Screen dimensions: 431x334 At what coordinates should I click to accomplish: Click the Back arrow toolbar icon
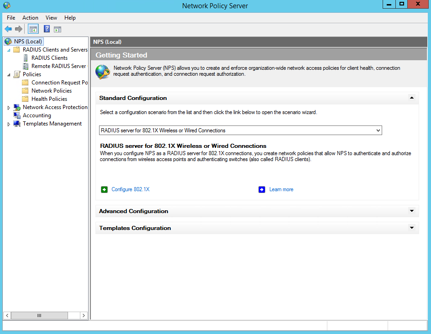[x=8, y=29]
